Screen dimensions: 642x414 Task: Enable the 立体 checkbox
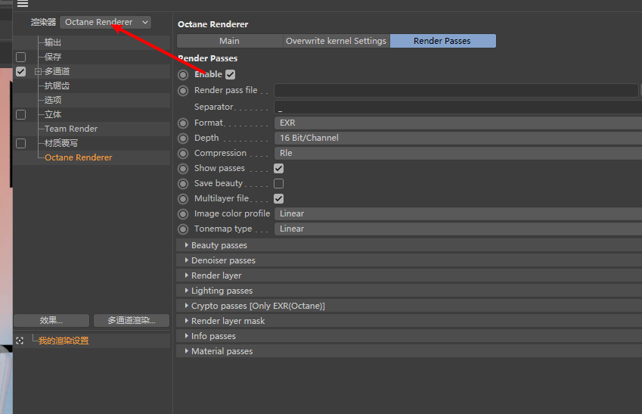click(21, 114)
